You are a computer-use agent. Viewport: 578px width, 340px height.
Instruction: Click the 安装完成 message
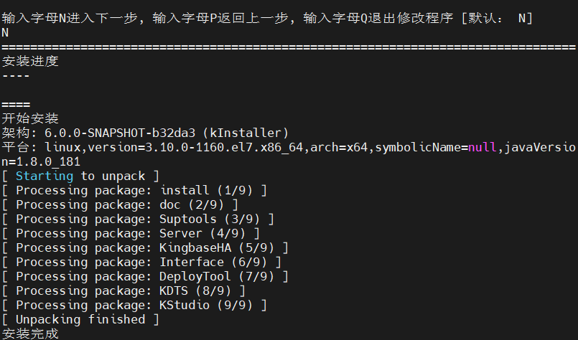click(x=30, y=334)
